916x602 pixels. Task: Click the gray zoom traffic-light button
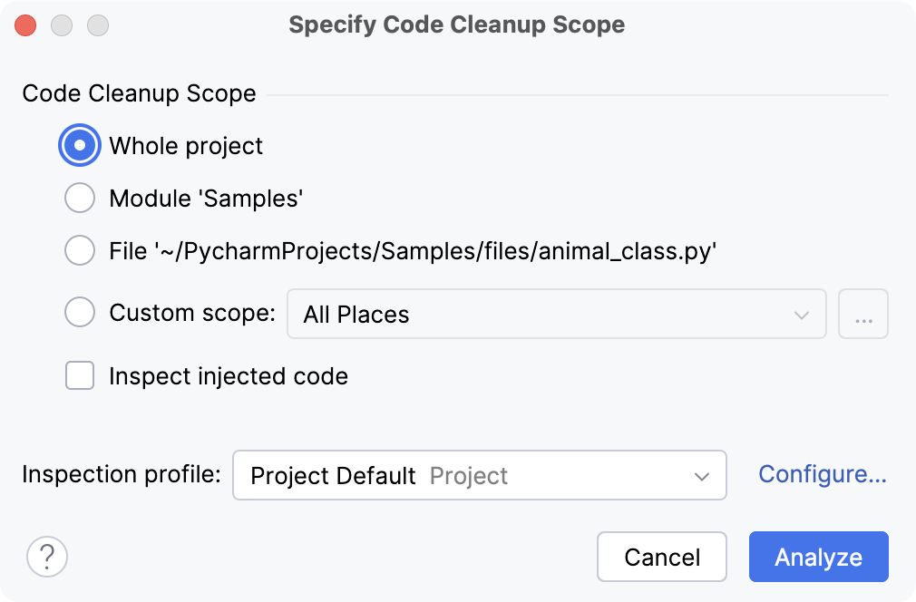point(98,25)
